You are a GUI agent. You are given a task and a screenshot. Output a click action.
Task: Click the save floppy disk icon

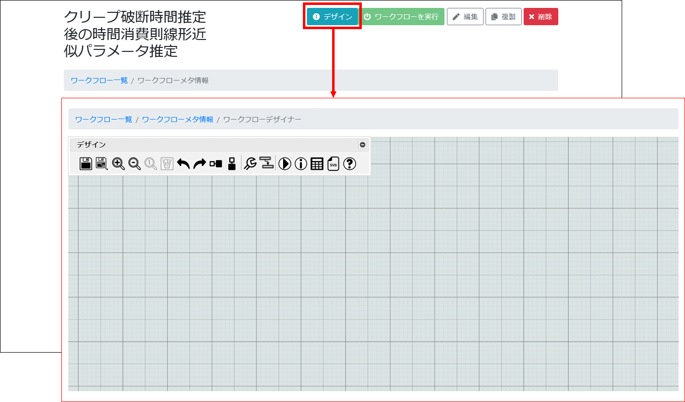[86, 163]
